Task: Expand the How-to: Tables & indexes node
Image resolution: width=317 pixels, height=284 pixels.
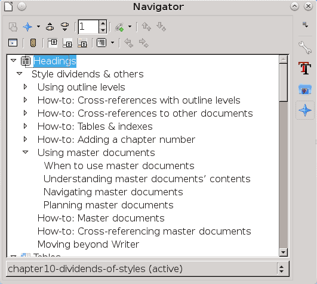Action: (x=25, y=126)
